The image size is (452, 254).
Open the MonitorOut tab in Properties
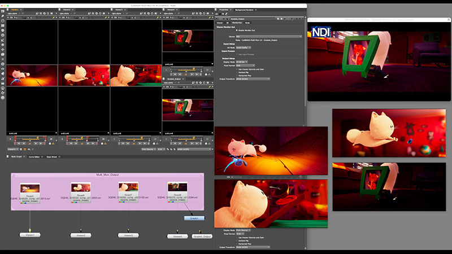237,23
